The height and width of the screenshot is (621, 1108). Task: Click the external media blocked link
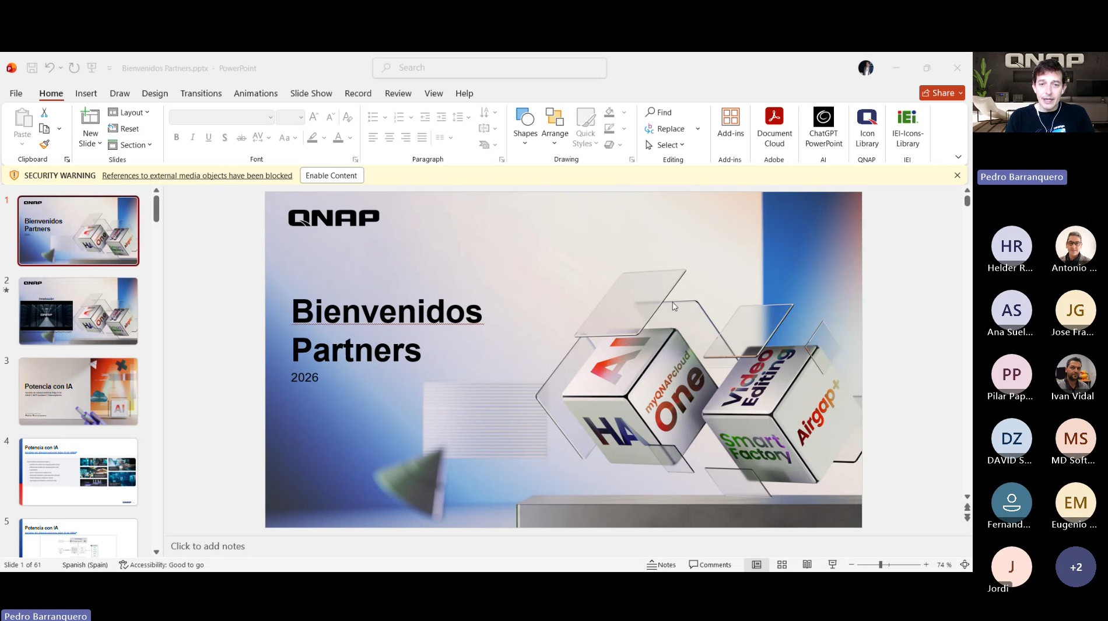click(x=197, y=176)
